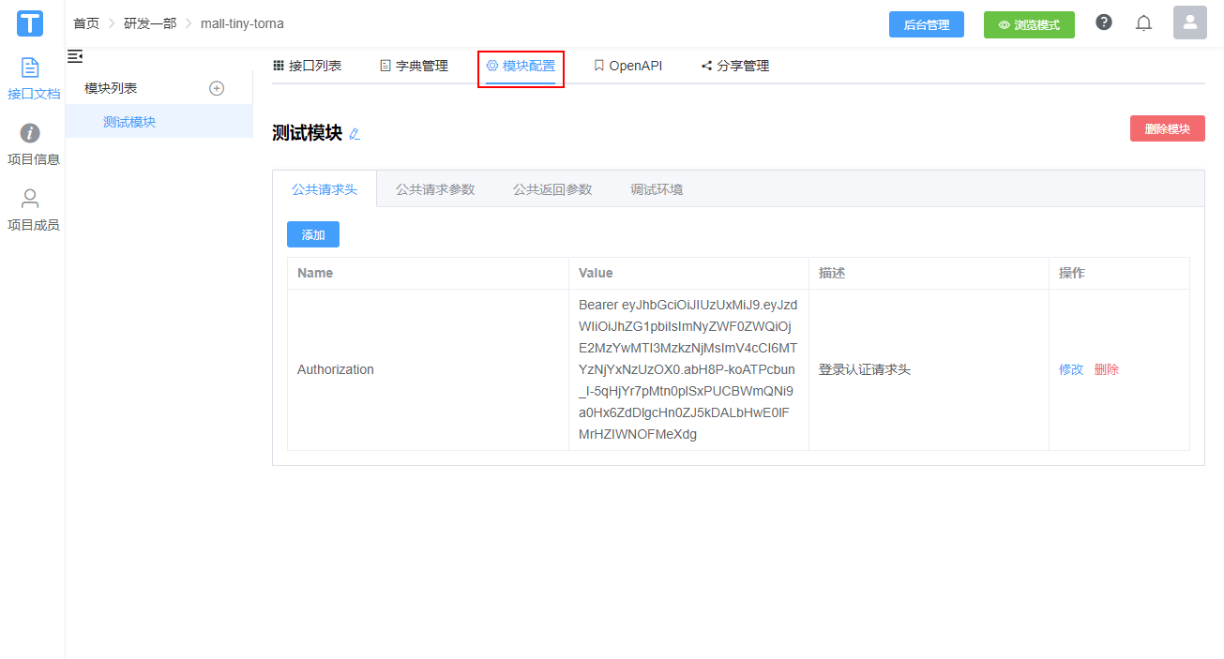Image resolution: width=1224 pixels, height=659 pixels.
Task: Select 测试模块 in the module list
Action: click(x=159, y=122)
